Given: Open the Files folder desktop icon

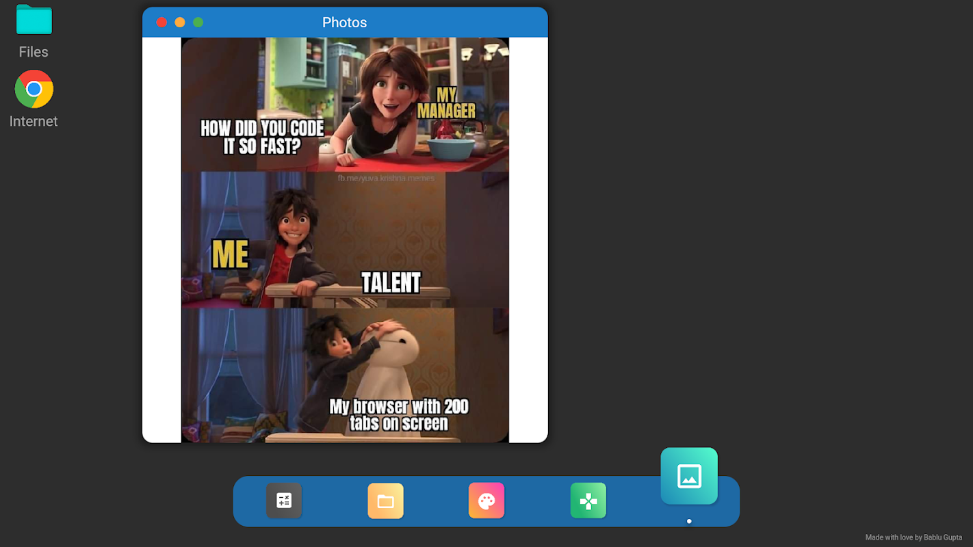Looking at the screenshot, I should point(34,20).
